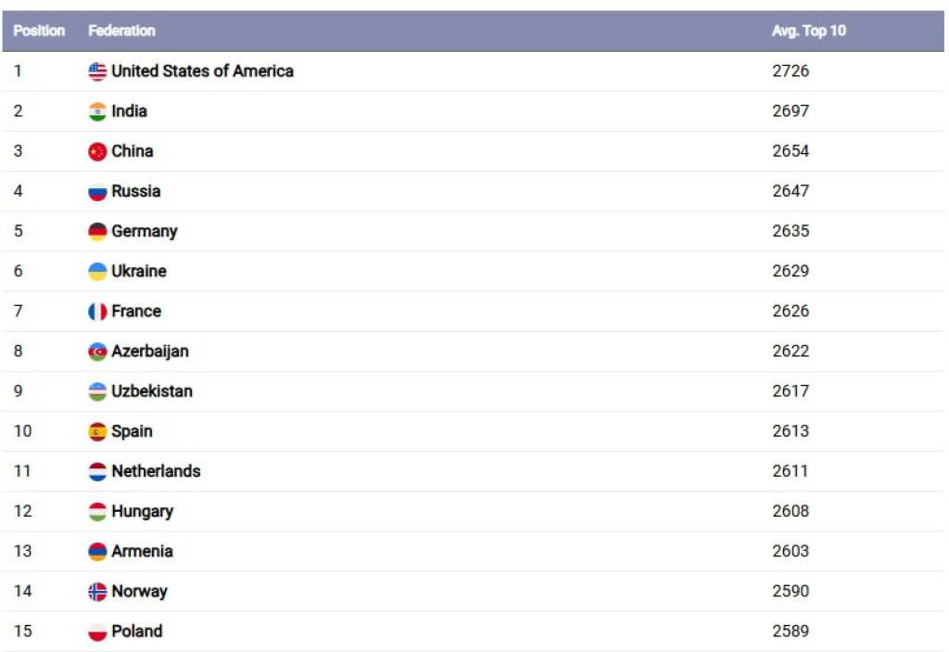This screenshot has height=652, width=949.
Task: Click the Germany flag icon
Action: tap(97, 231)
